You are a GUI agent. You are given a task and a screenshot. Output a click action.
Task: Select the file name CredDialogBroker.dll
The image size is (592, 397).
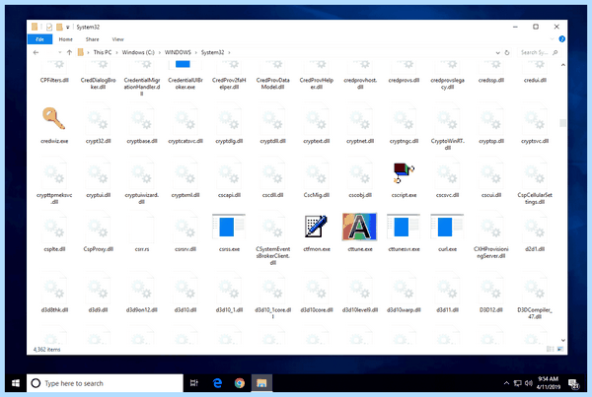coord(98,84)
